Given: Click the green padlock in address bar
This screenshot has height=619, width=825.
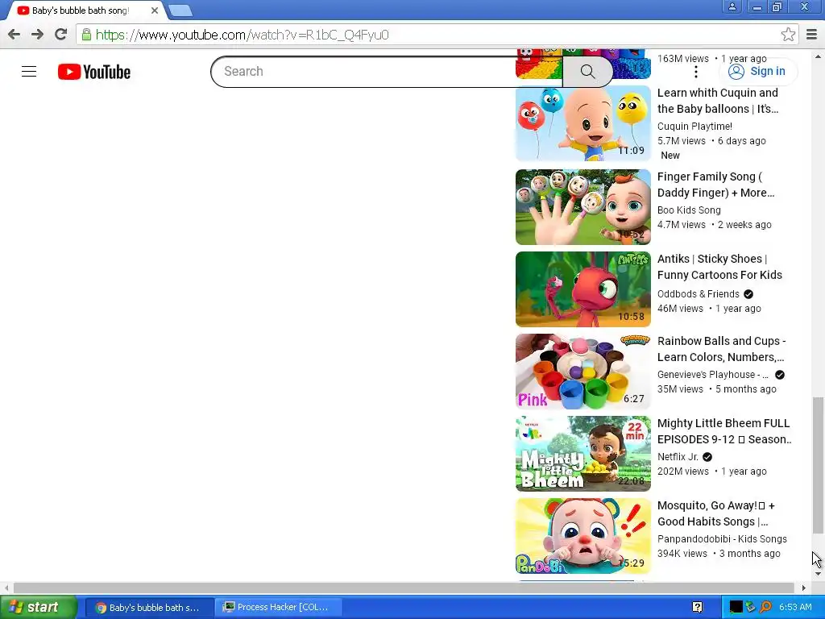Looking at the screenshot, I should [86, 35].
